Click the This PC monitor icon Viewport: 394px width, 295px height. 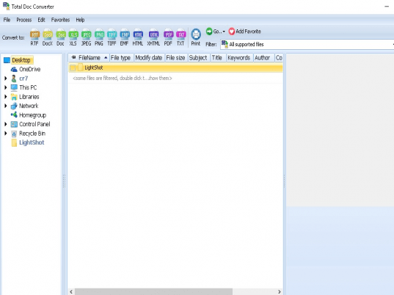click(x=14, y=88)
